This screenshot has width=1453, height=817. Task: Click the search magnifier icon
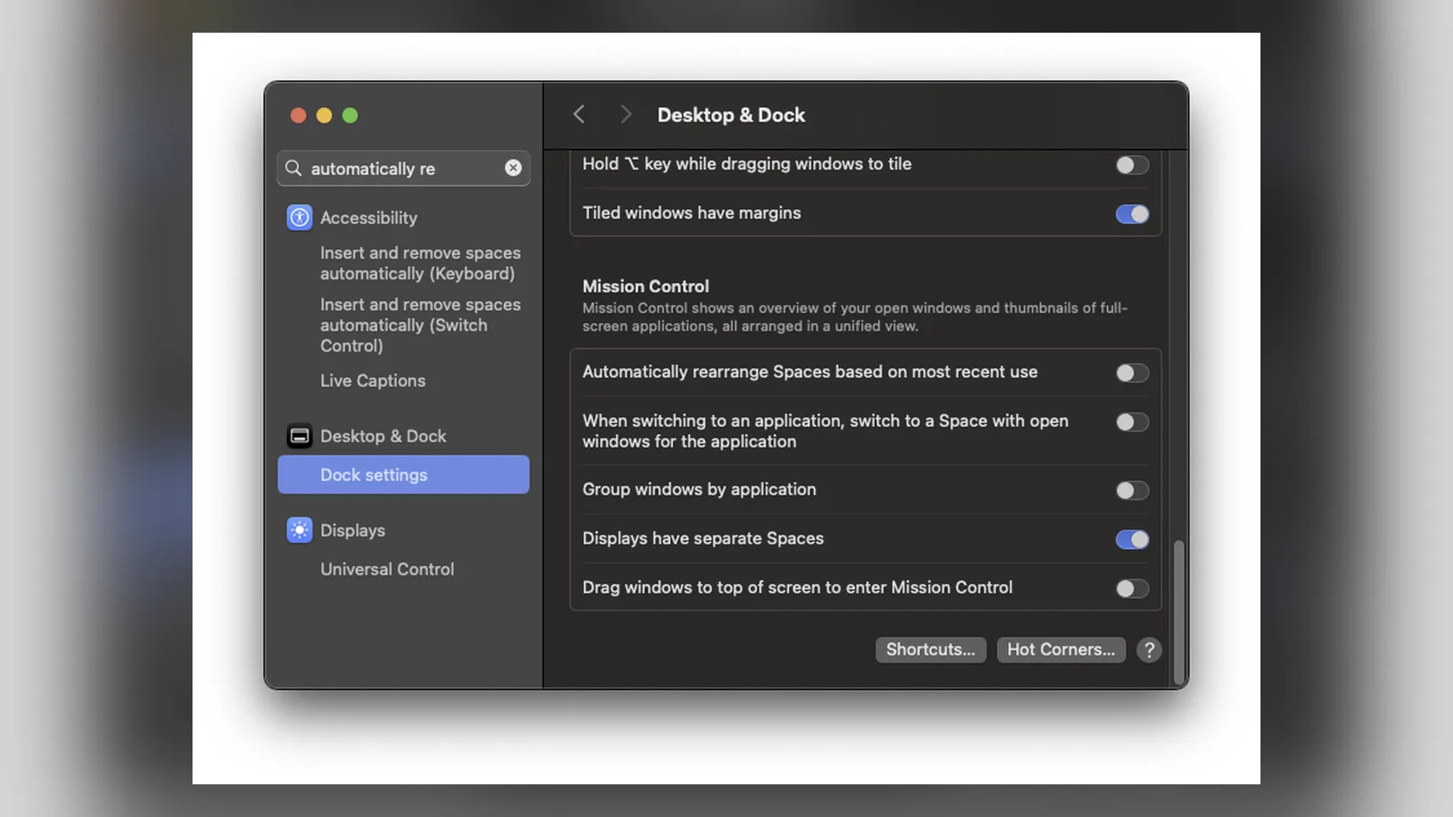pyautogui.click(x=293, y=168)
